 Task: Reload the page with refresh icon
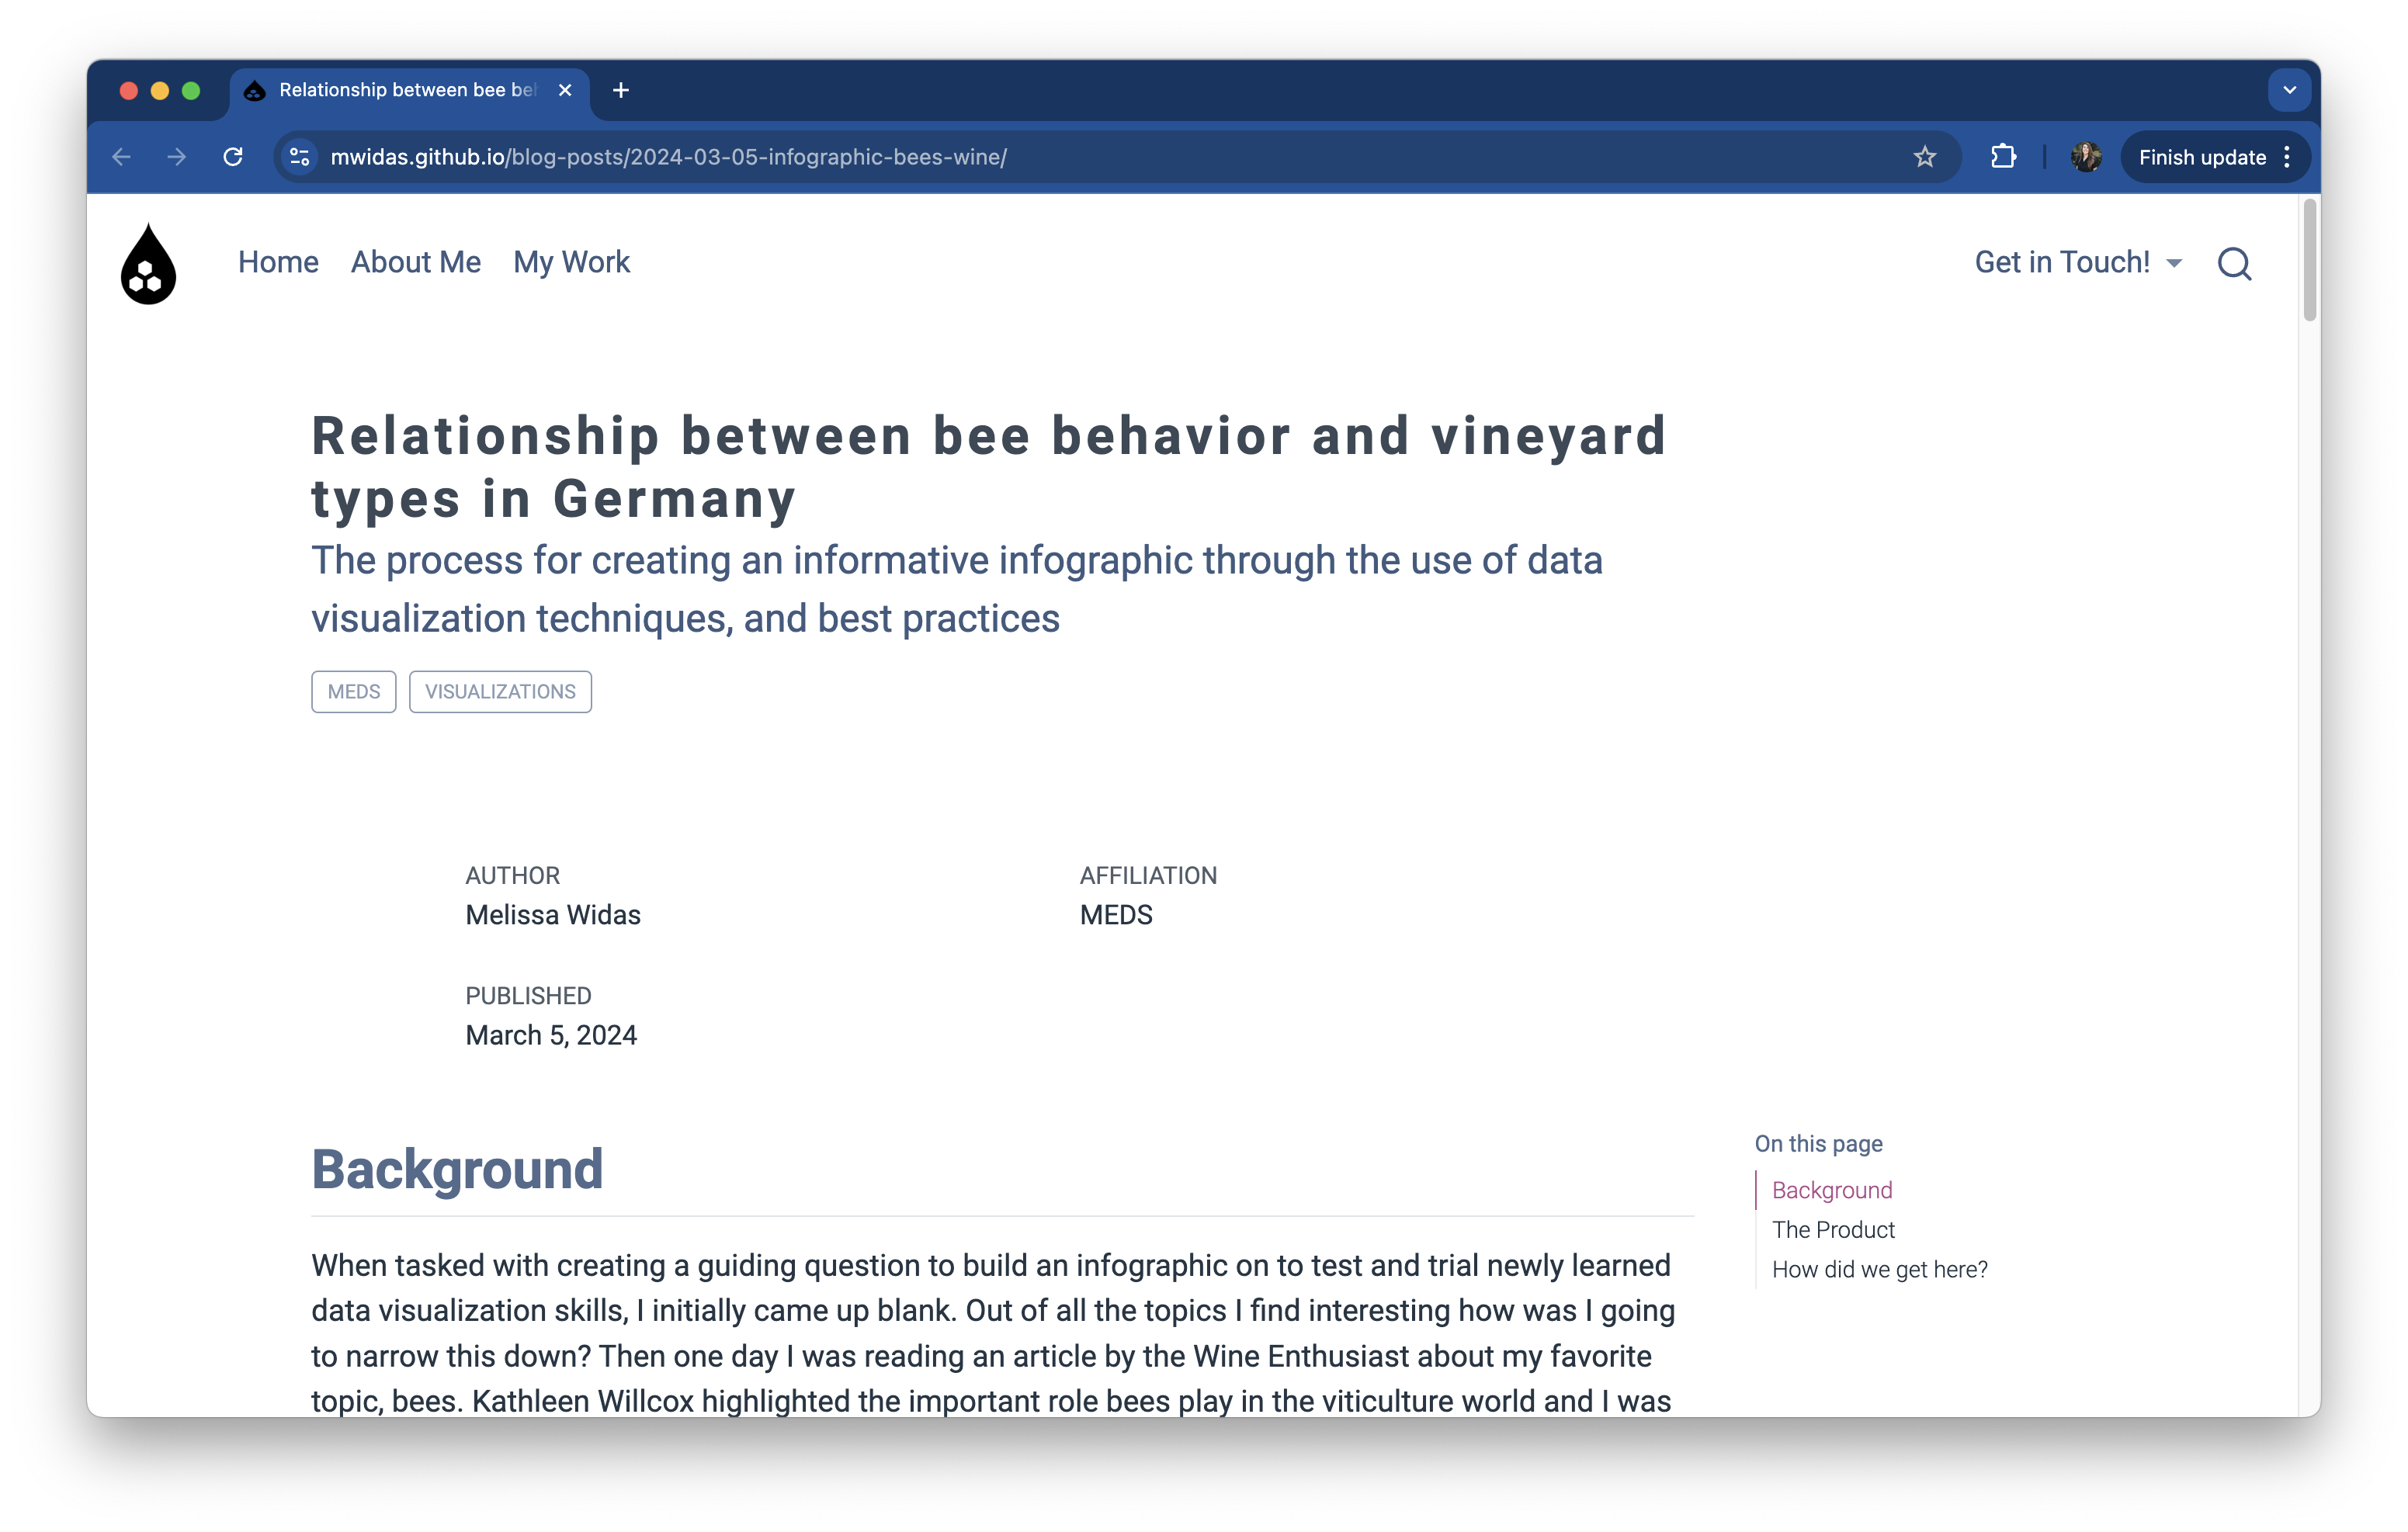point(233,157)
